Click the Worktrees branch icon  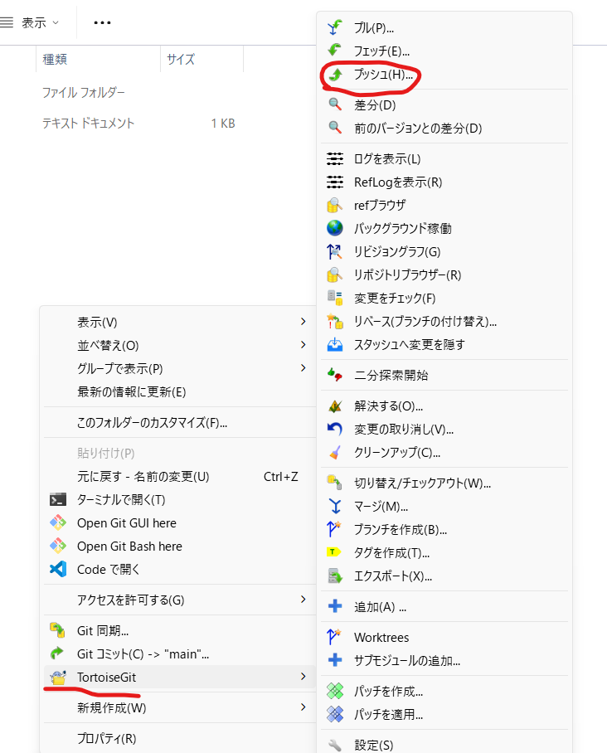coord(335,637)
